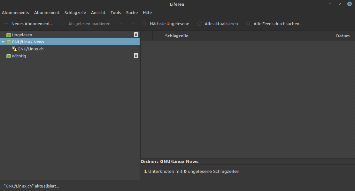Click the GNU/Linux News folder icon
Viewport: 355px width, 191px height.
click(9, 42)
